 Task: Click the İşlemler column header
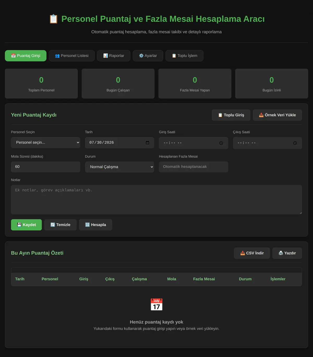(x=278, y=279)
